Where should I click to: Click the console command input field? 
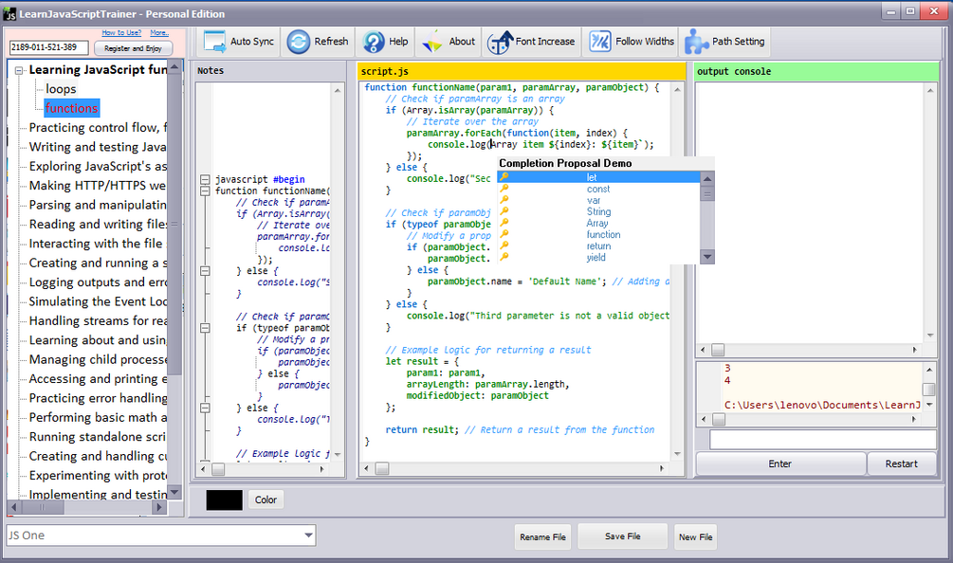coord(823,439)
